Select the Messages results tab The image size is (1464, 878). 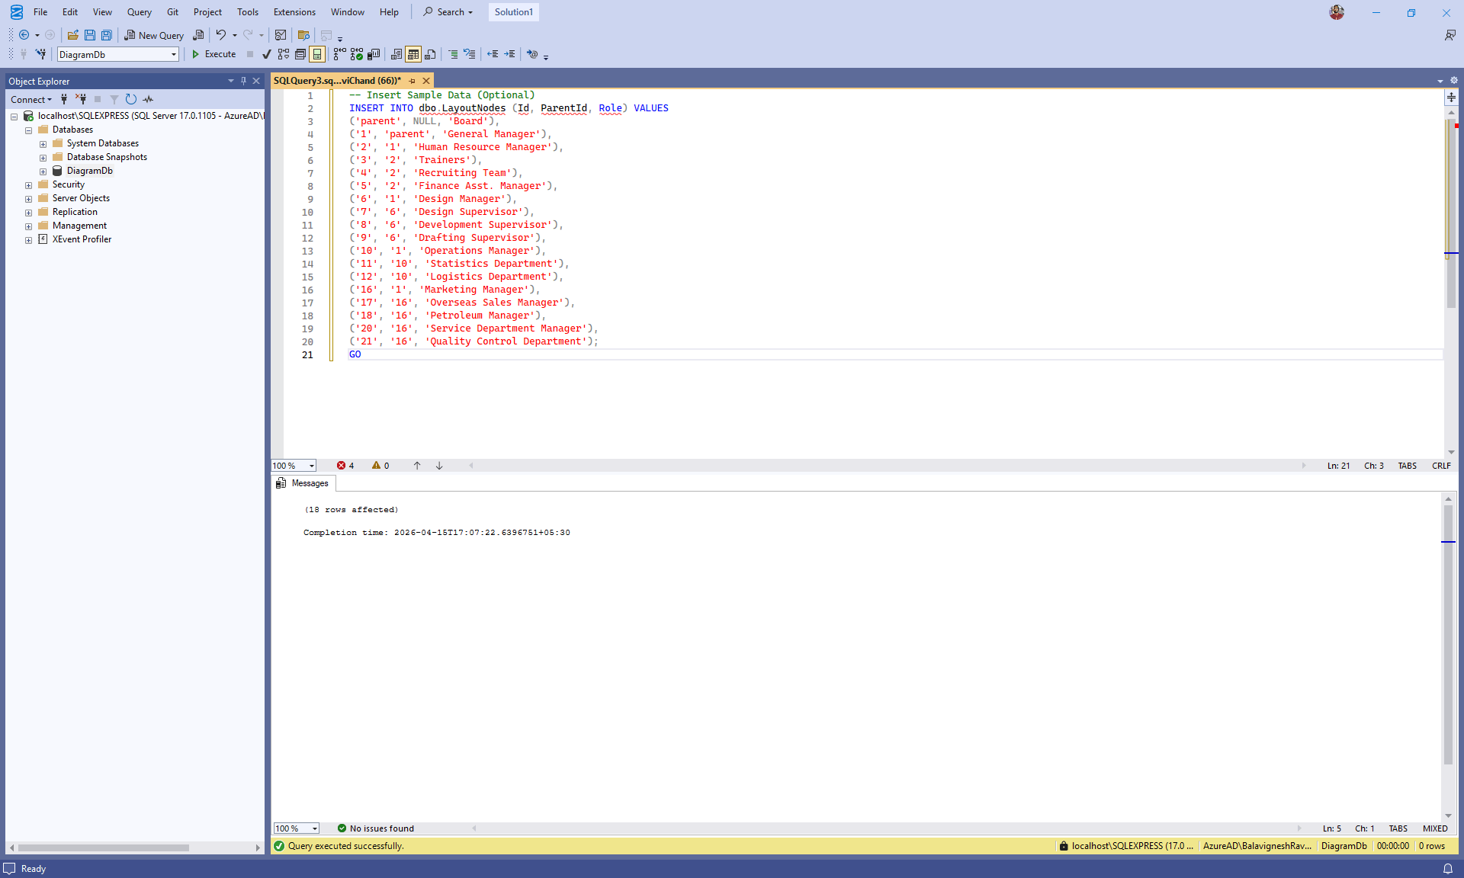303,483
